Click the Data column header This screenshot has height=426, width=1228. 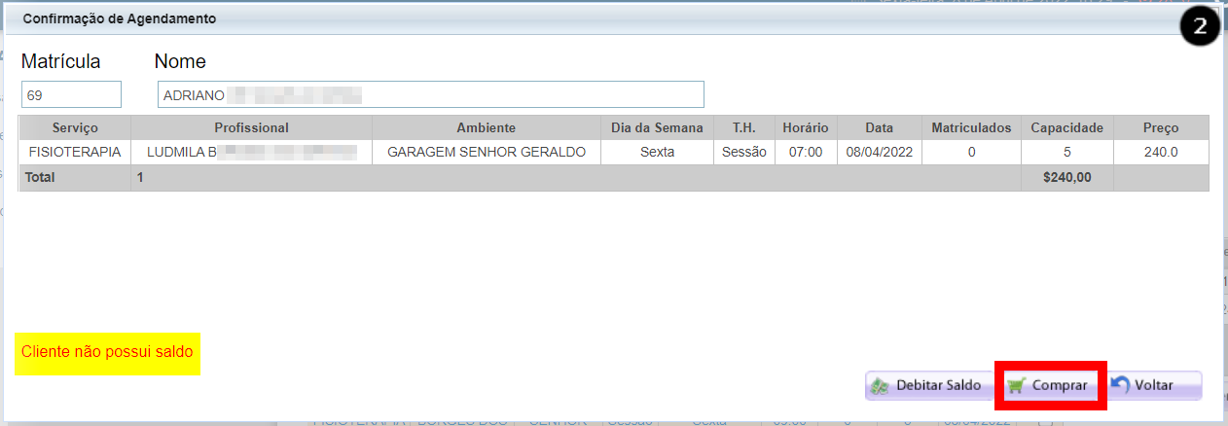click(x=879, y=127)
